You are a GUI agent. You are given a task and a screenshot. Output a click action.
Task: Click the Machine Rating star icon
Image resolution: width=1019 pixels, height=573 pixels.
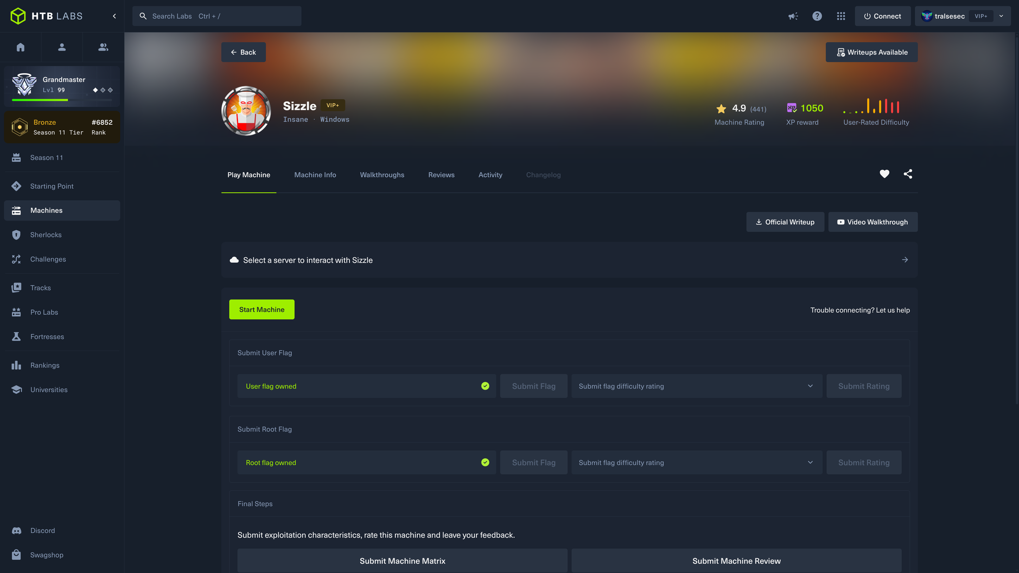721,108
